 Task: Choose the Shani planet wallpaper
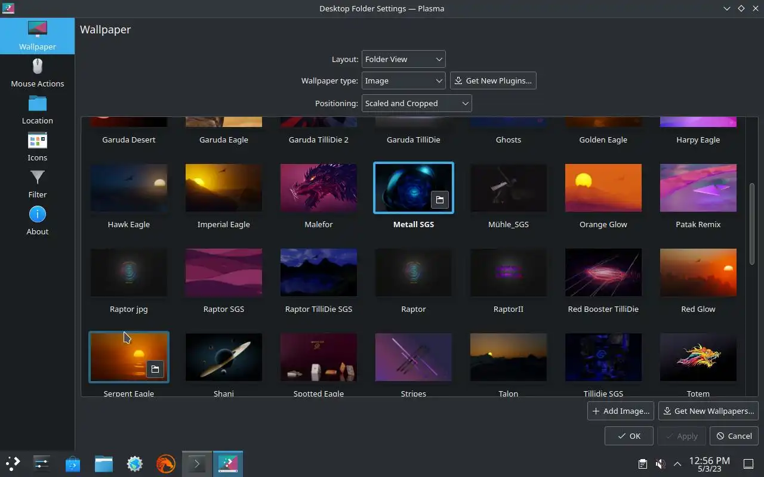click(223, 357)
